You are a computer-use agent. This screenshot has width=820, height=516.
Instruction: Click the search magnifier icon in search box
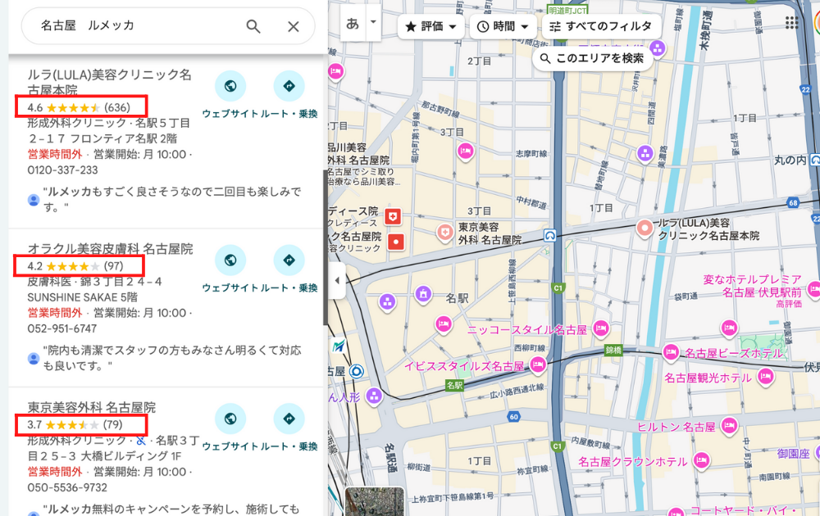tap(253, 26)
